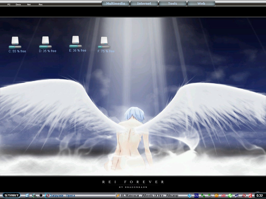The image size is (266, 199).
Task: Open the Multimedia menu in the top bar
Action: [x=116, y=4]
